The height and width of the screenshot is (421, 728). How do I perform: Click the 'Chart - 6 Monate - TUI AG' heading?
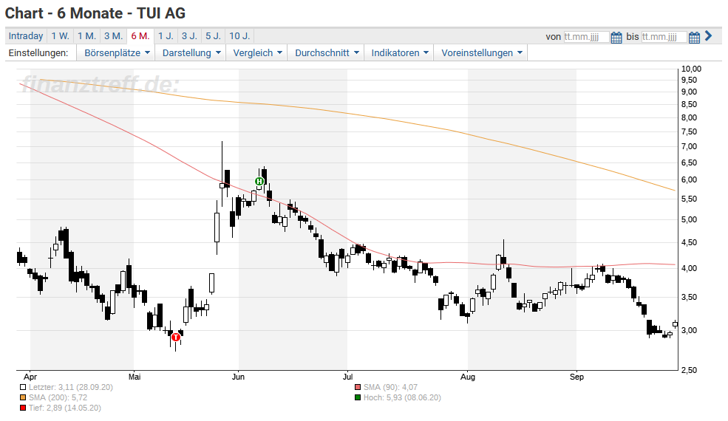pyautogui.click(x=95, y=13)
